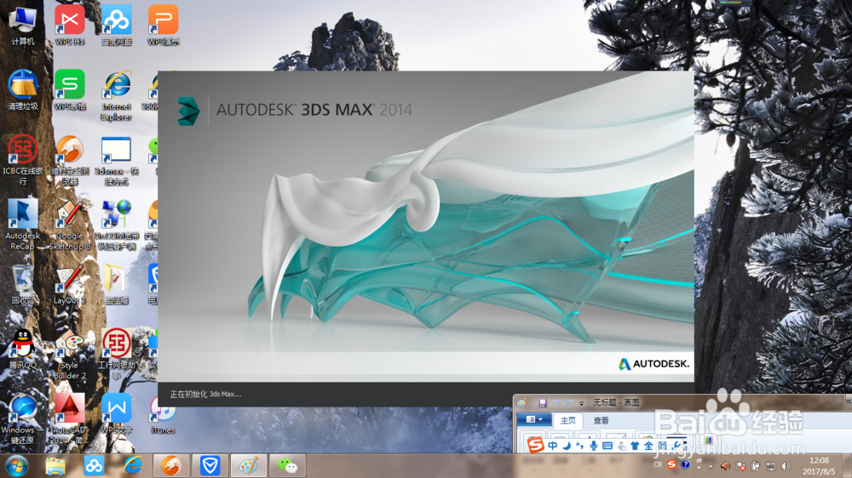This screenshot has width=852, height=478.
Task: Click the network tray icon
Action: tap(770, 466)
